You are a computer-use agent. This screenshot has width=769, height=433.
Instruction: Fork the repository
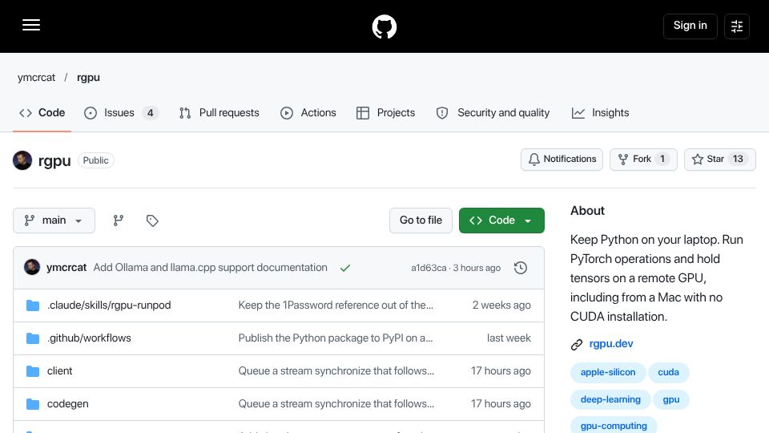(643, 159)
